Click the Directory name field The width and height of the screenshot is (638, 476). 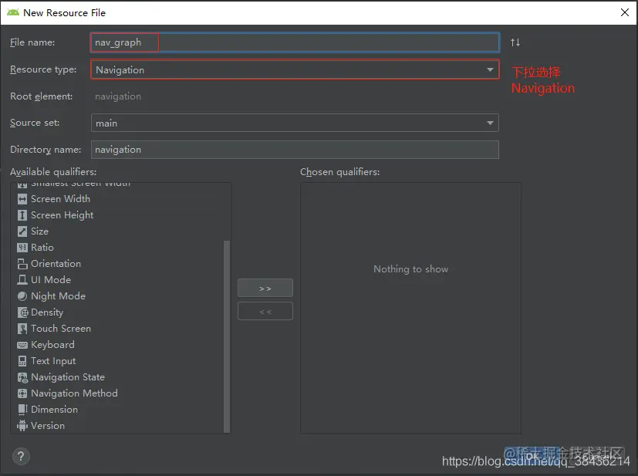(x=295, y=150)
